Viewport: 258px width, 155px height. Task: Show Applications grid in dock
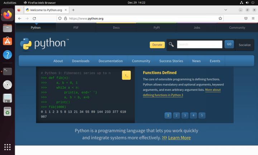tap(8, 147)
